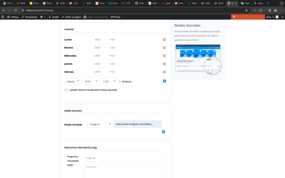
Task: Open the Chrome three-dot menu
Action: (x=281, y=10)
